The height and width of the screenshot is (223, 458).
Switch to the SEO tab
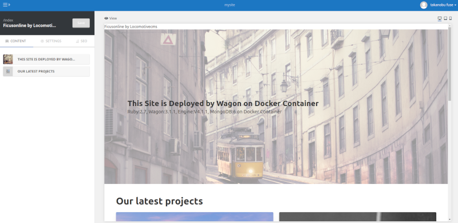(x=81, y=41)
